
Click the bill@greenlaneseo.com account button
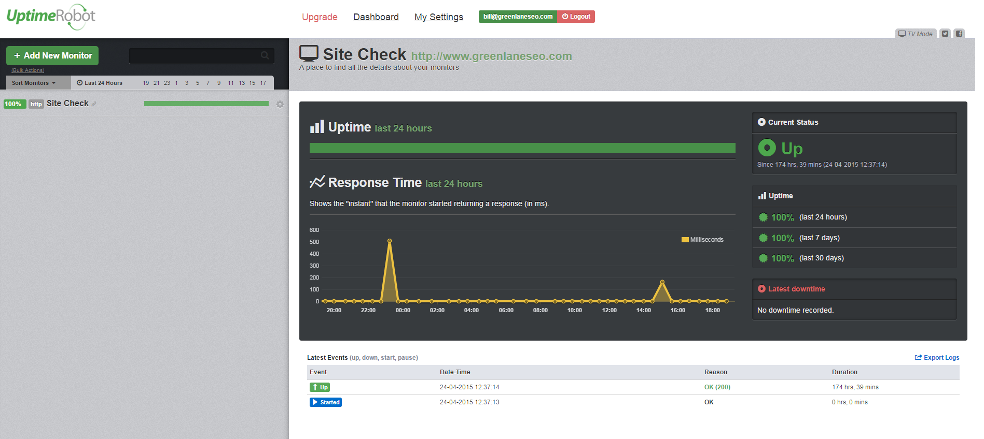pos(518,17)
